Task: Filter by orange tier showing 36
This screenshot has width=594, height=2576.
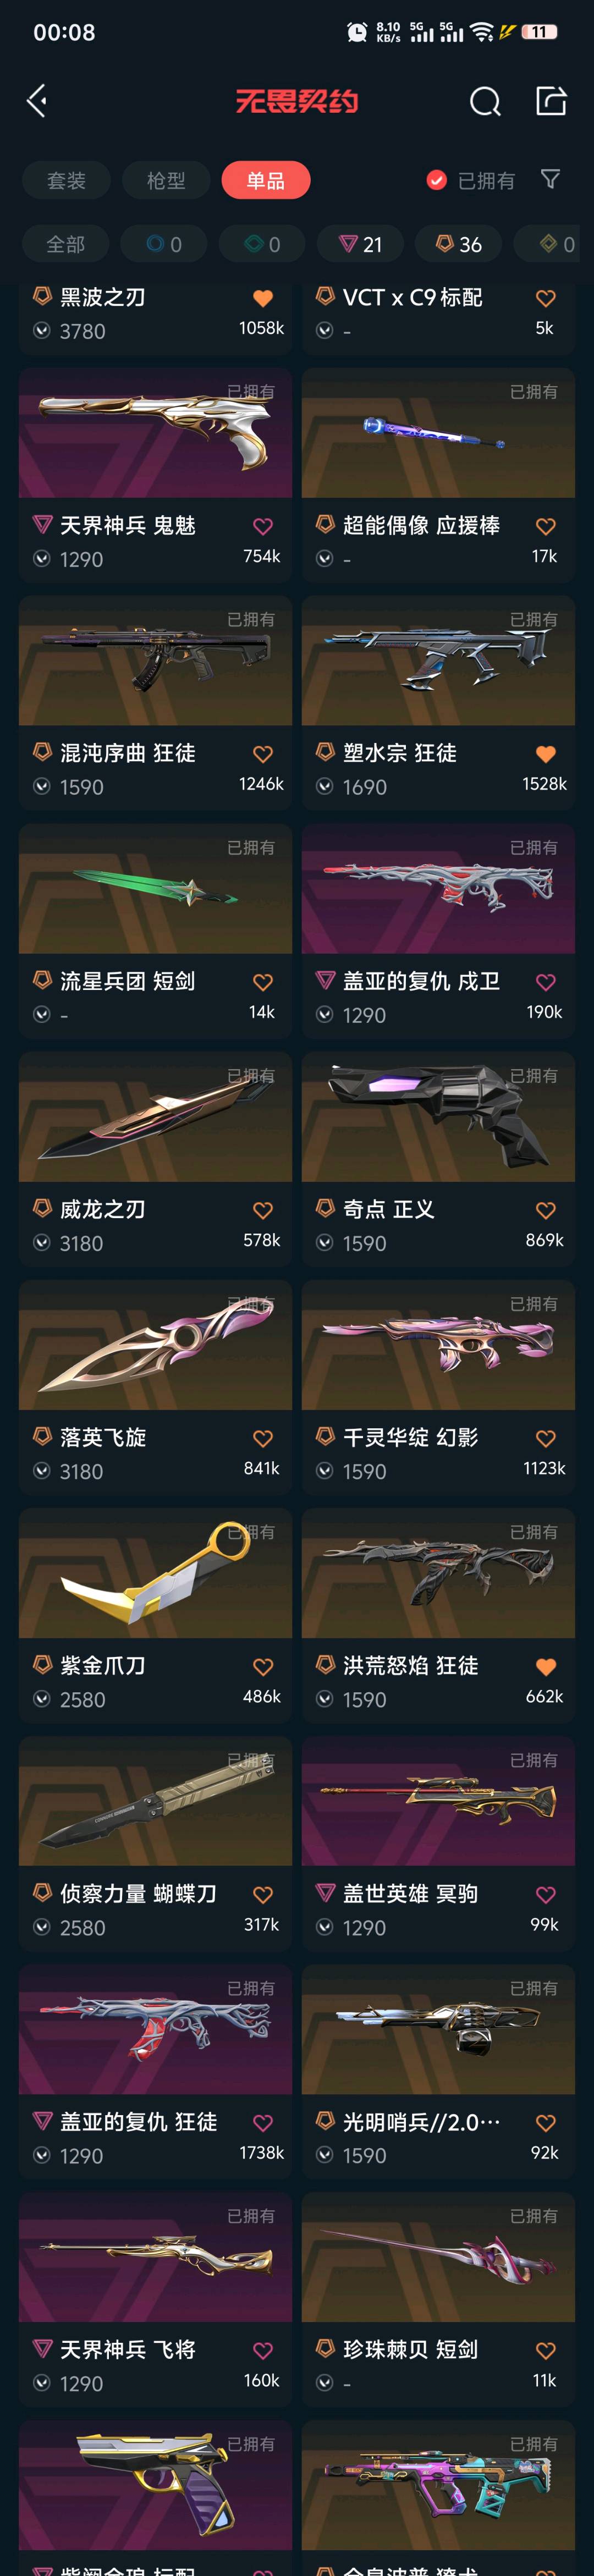Action: 459,244
